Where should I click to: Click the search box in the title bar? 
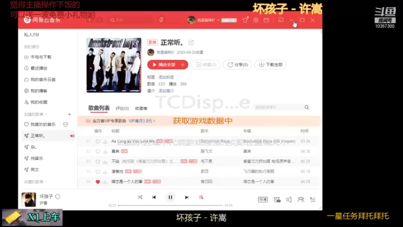131,20
